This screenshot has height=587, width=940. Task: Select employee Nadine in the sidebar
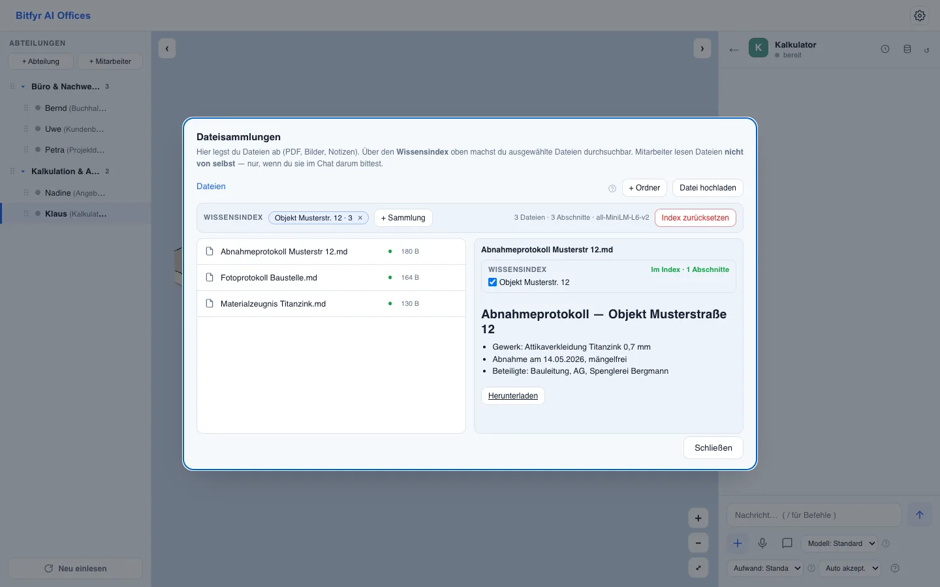click(76, 193)
